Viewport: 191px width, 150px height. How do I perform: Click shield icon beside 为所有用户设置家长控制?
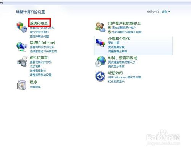coord(110,32)
